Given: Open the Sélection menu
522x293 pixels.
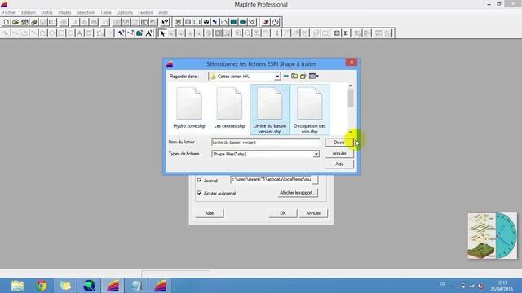Looking at the screenshot, I should point(86,13).
